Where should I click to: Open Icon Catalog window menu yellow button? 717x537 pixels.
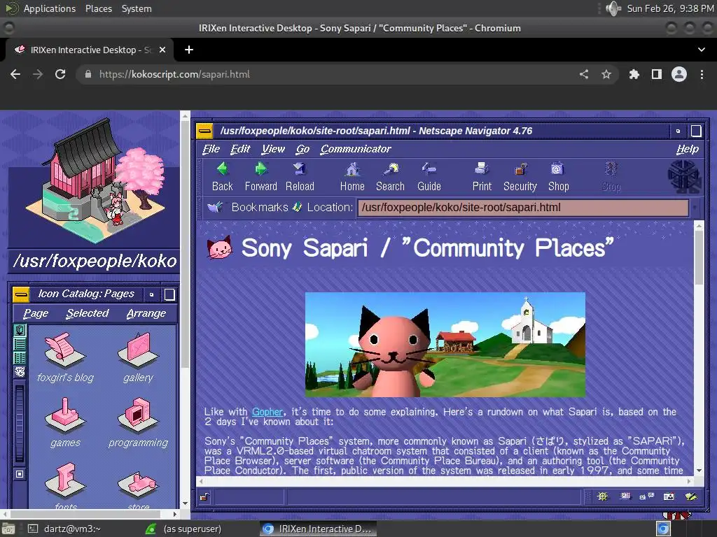click(20, 294)
